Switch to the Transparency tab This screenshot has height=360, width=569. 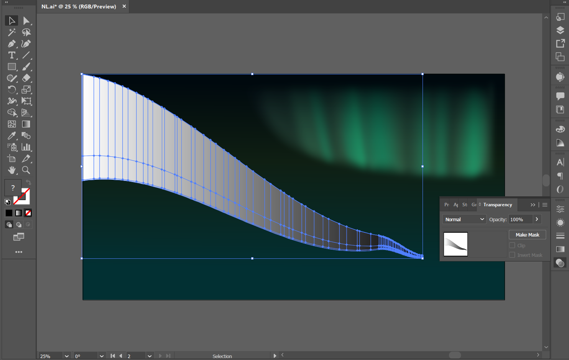(497, 205)
